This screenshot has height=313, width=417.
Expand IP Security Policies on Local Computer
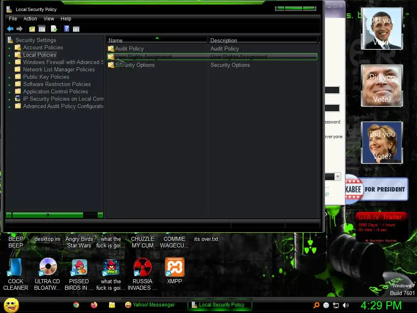[x=10, y=100]
